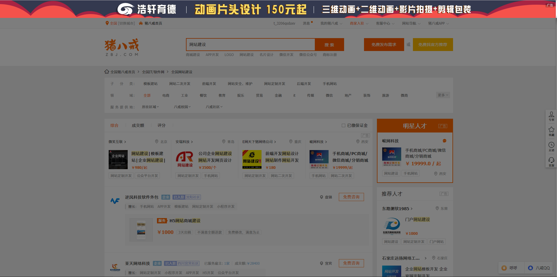The image size is (557, 277).
Task: Select the 综合 sort tab
Action: pos(114,125)
